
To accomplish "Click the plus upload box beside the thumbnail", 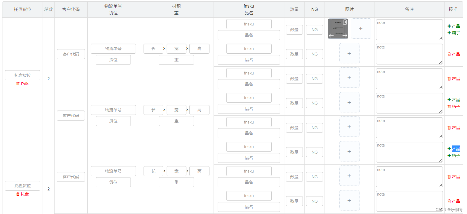I will click(361, 28).
